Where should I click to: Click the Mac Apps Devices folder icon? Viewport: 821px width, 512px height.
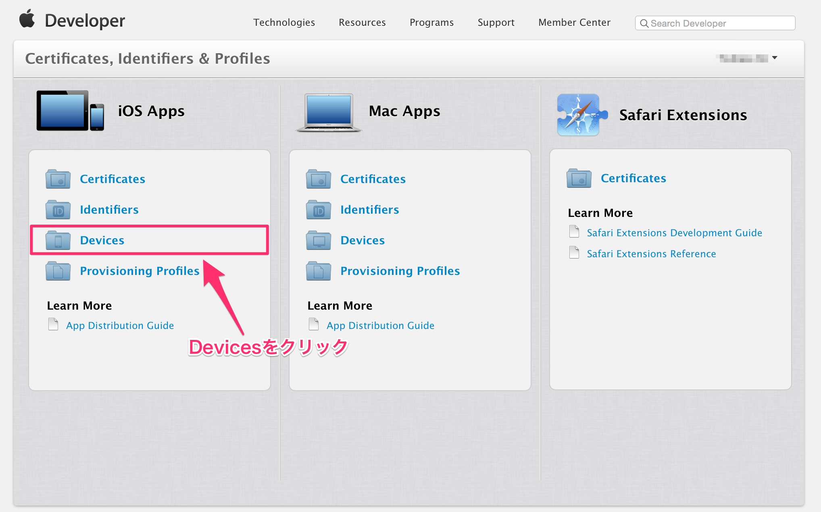click(319, 240)
